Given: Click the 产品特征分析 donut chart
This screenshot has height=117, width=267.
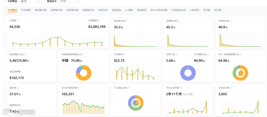Looking at the screenshot, I should [x=136, y=103].
